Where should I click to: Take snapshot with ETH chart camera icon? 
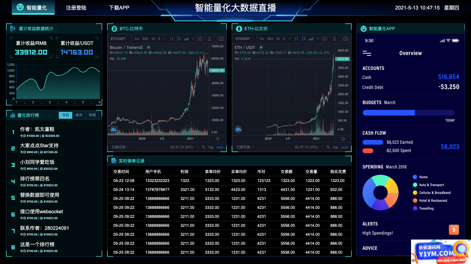pos(346,39)
